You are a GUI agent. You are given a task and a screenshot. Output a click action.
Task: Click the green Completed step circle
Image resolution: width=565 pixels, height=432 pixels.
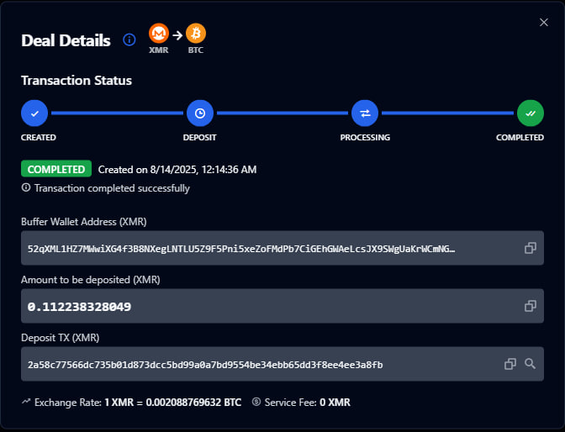coord(530,113)
